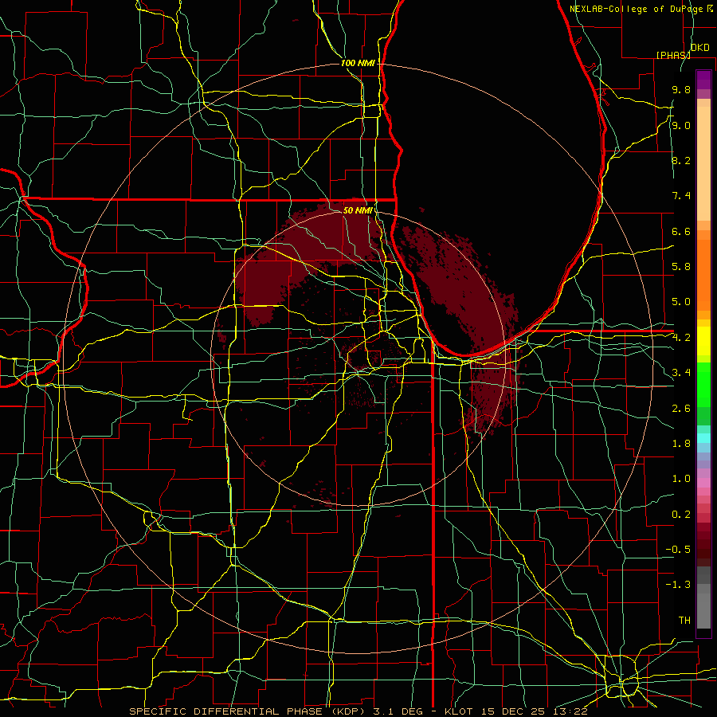The image size is (717, 717).
Task: Click the bright green segment of the color bar
Action: [x=703, y=384]
